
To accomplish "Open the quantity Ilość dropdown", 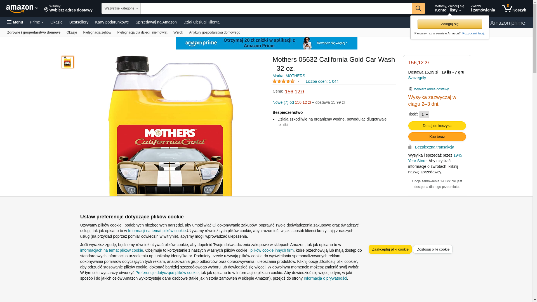I will point(424,114).
